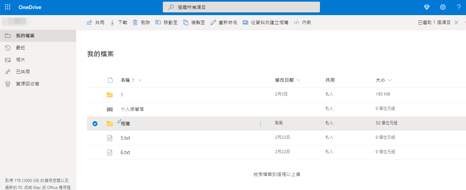
Task: Expand the 修改日期 column dropdown
Action: [298, 80]
